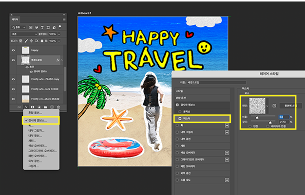The width and height of the screenshot is (305, 195).
Task: Add another 그레이디언트 오버레이 plus icon
Action: [x=227, y=160]
